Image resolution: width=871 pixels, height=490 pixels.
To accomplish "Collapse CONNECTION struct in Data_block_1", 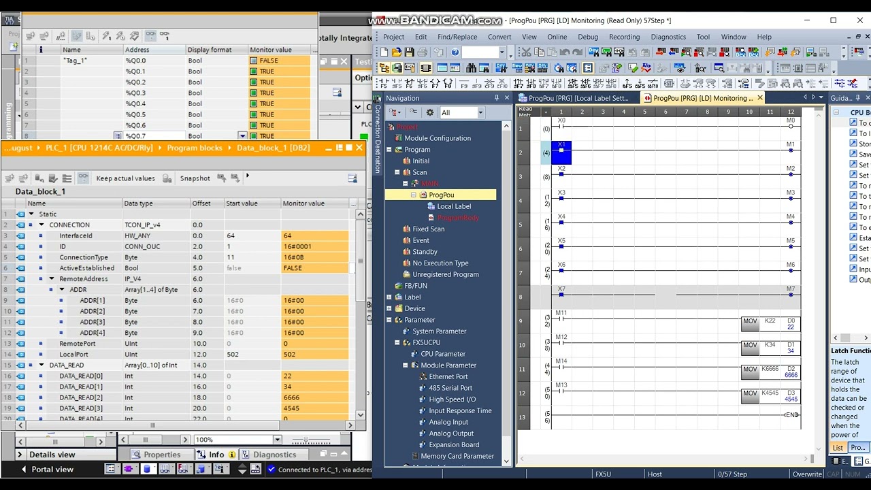I will pos(42,225).
